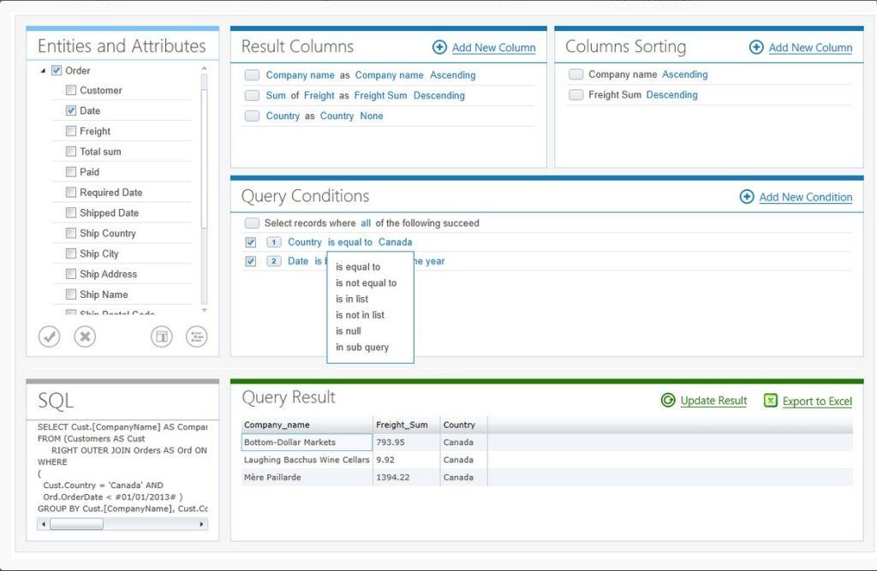The image size is (877, 571).
Task: Open sort dropdown Ascending for Company name result column
Action: tap(452, 75)
